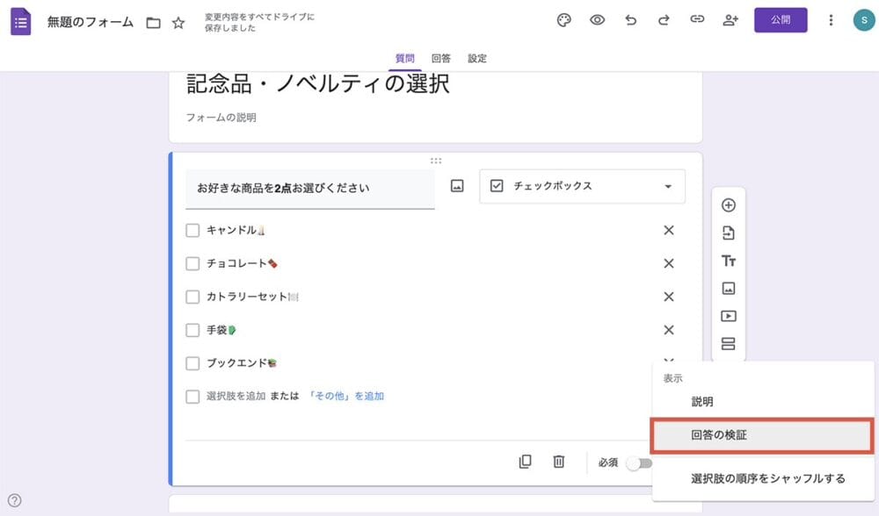Add a new question with the plus icon
The height and width of the screenshot is (516, 879).
728,204
